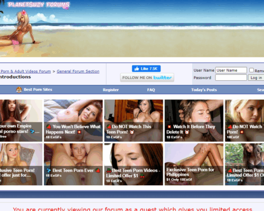Image resolution: width=264 pixels, height=211 pixels.
Task: Open the FAQ menu item
Action: point(151,90)
